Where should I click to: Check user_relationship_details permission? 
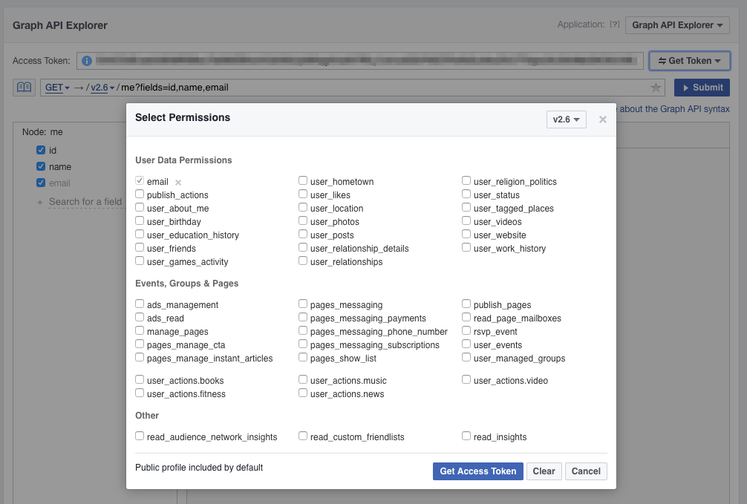coord(303,247)
